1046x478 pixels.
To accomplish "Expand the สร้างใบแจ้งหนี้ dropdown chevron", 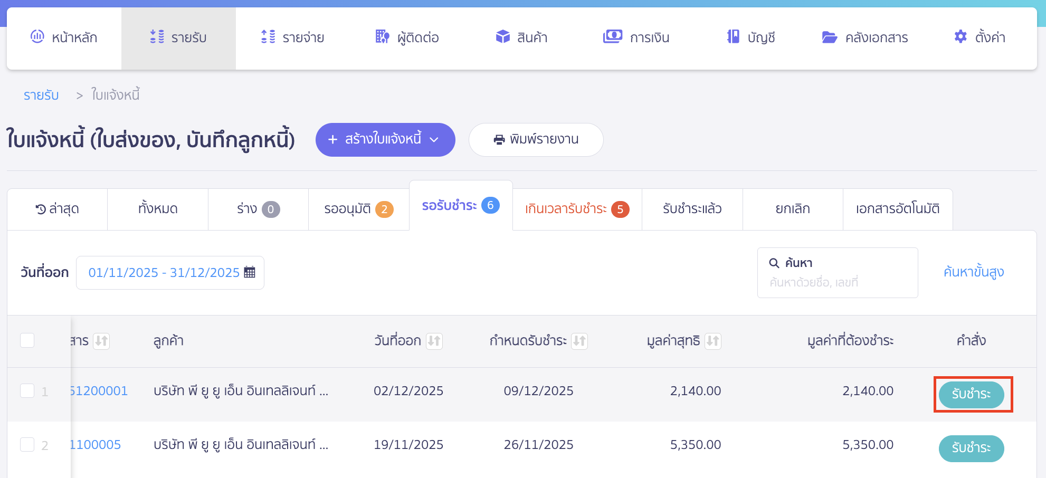I will (x=434, y=140).
